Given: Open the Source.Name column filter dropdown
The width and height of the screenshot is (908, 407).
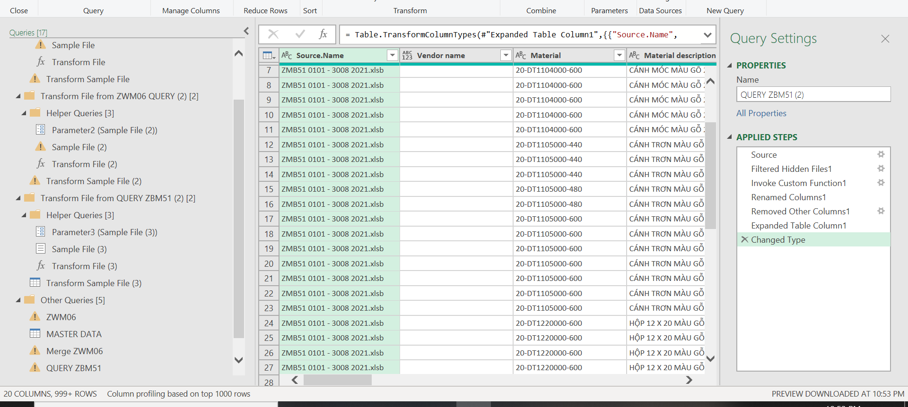Looking at the screenshot, I should click(x=392, y=55).
